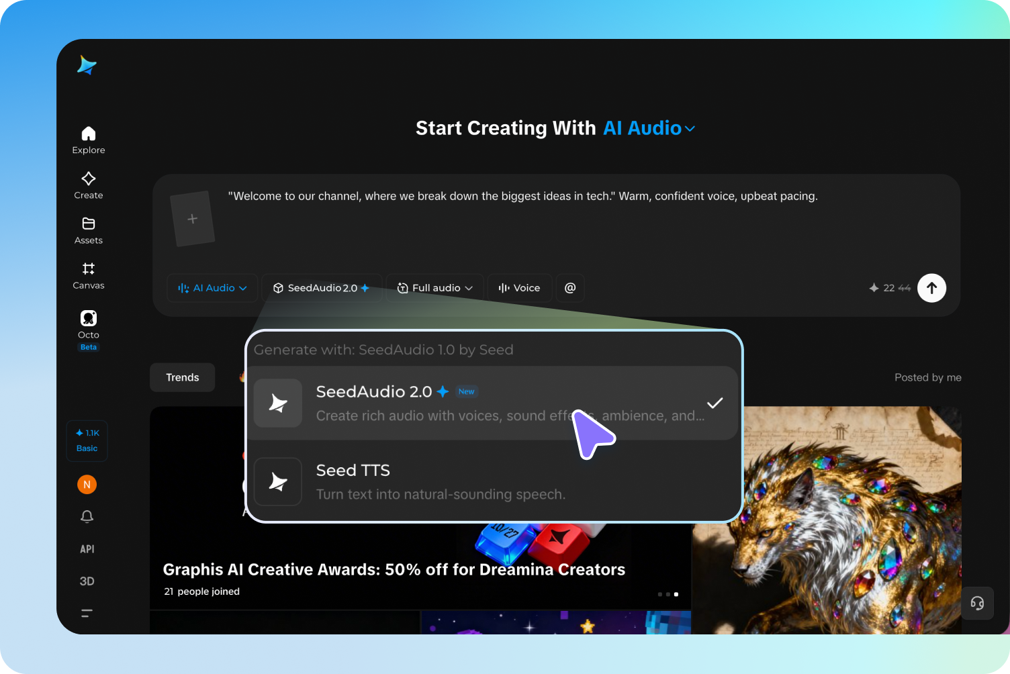Open the 3D tool
The width and height of the screenshot is (1010, 674).
87,581
